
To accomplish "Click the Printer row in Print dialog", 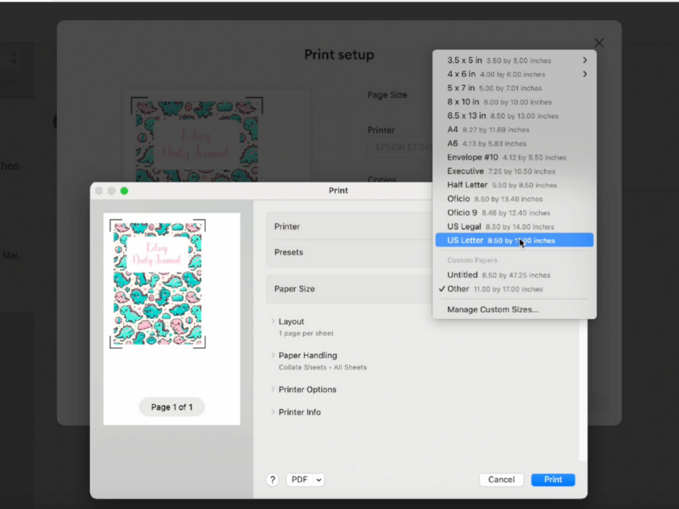I will [x=349, y=227].
